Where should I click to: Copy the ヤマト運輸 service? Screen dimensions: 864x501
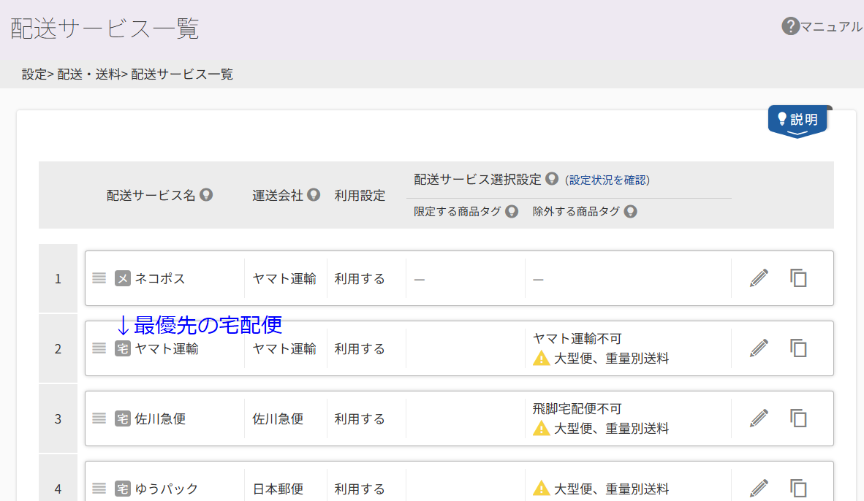coord(798,348)
